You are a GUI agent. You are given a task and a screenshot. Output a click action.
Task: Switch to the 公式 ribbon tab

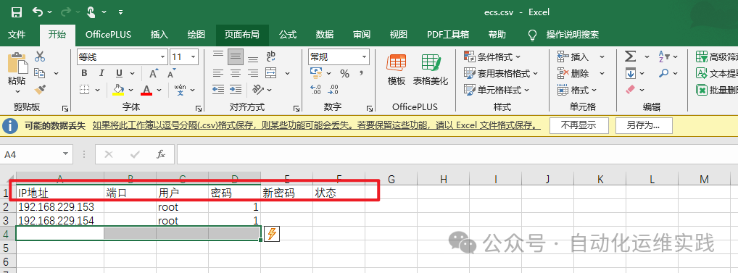(x=288, y=35)
